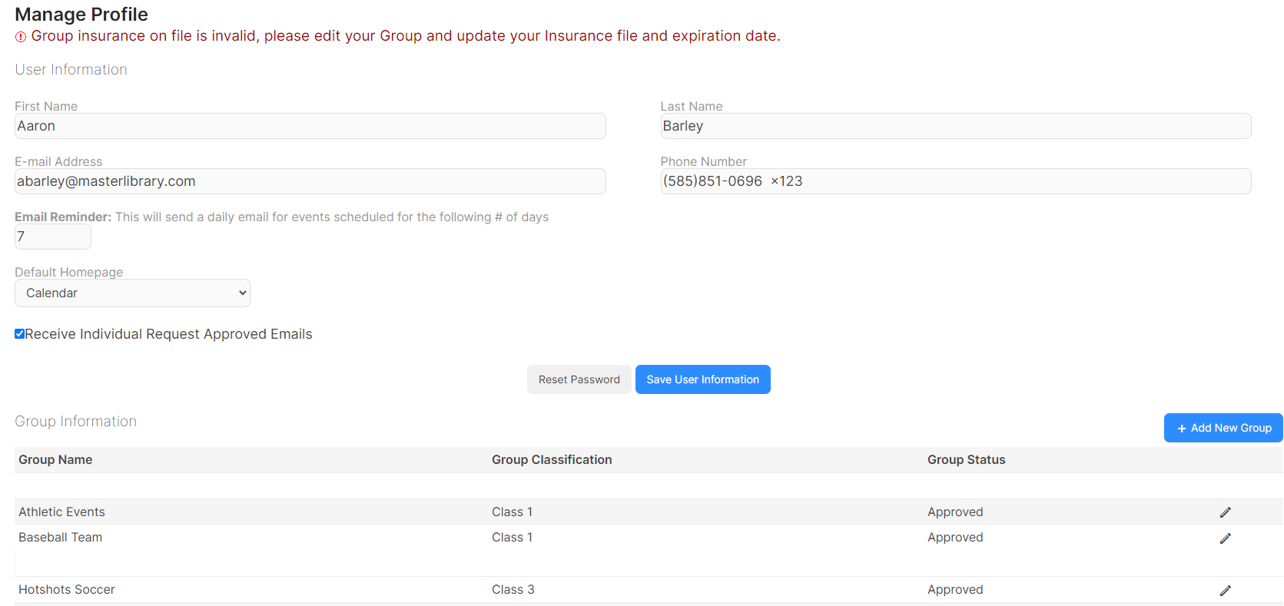Select the Hotshots Soccer group name
The height and width of the screenshot is (606, 1284).
(67, 589)
